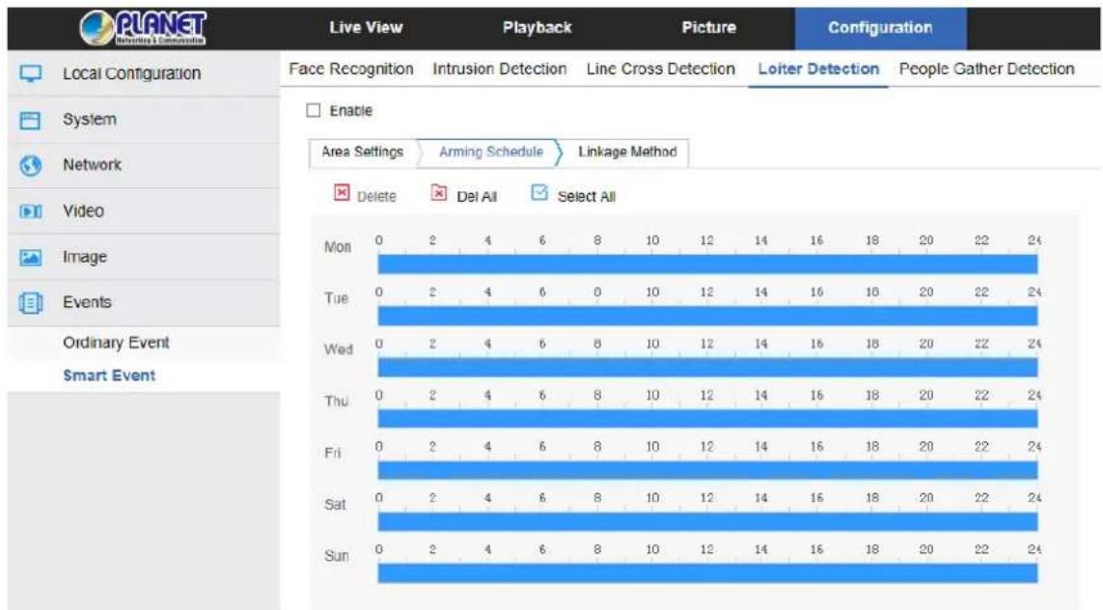Select the Wed schedule bar
Image resolution: width=1103 pixels, height=610 pixels.
click(707, 368)
